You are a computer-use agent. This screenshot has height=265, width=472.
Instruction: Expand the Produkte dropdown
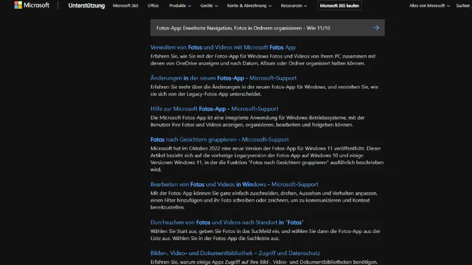[x=180, y=6]
